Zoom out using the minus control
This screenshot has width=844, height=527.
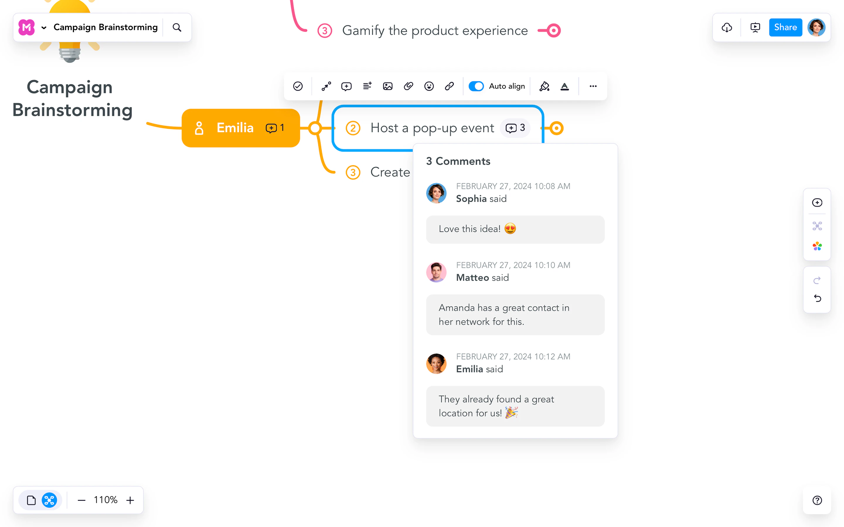(x=81, y=500)
